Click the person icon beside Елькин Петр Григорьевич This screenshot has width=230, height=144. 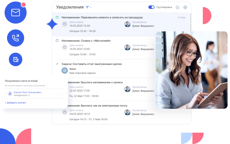click(10, 94)
